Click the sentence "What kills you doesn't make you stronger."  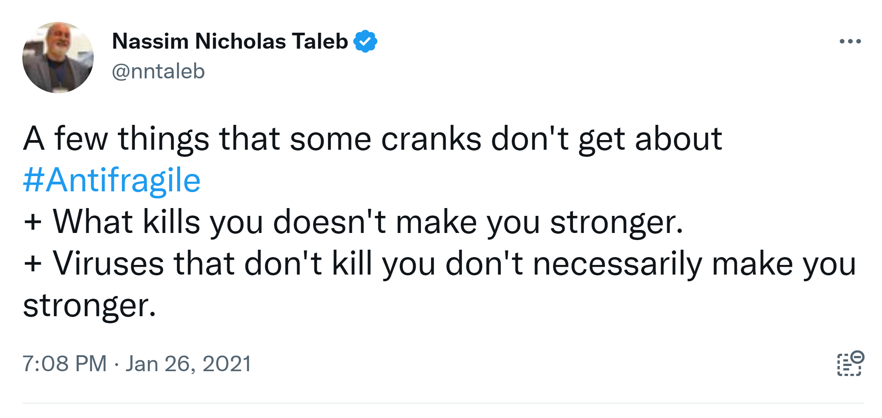[368, 222]
